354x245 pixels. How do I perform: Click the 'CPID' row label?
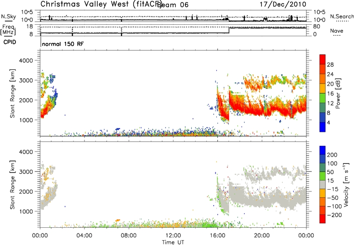point(10,42)
